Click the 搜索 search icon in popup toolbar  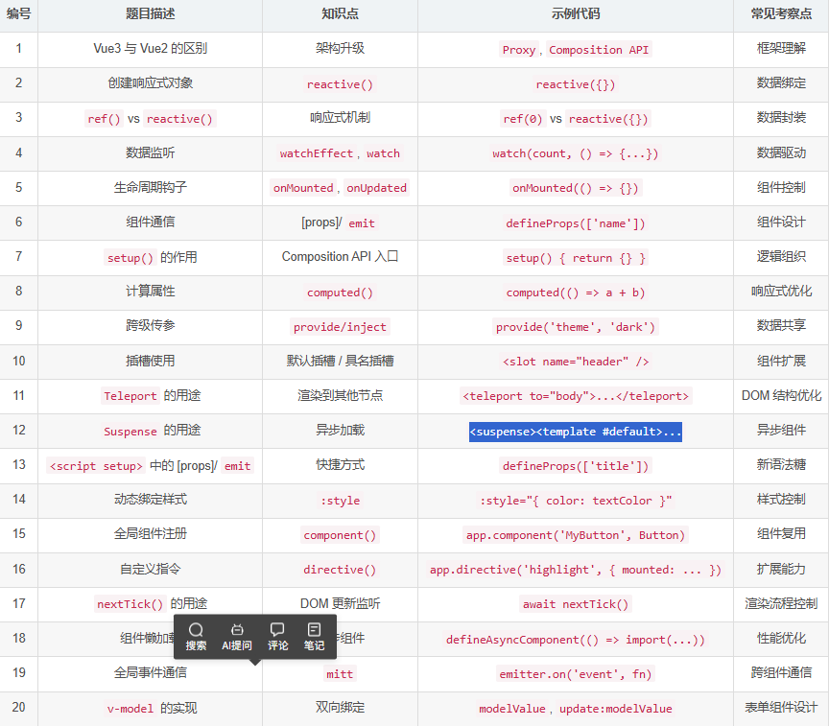coord(196,636)
